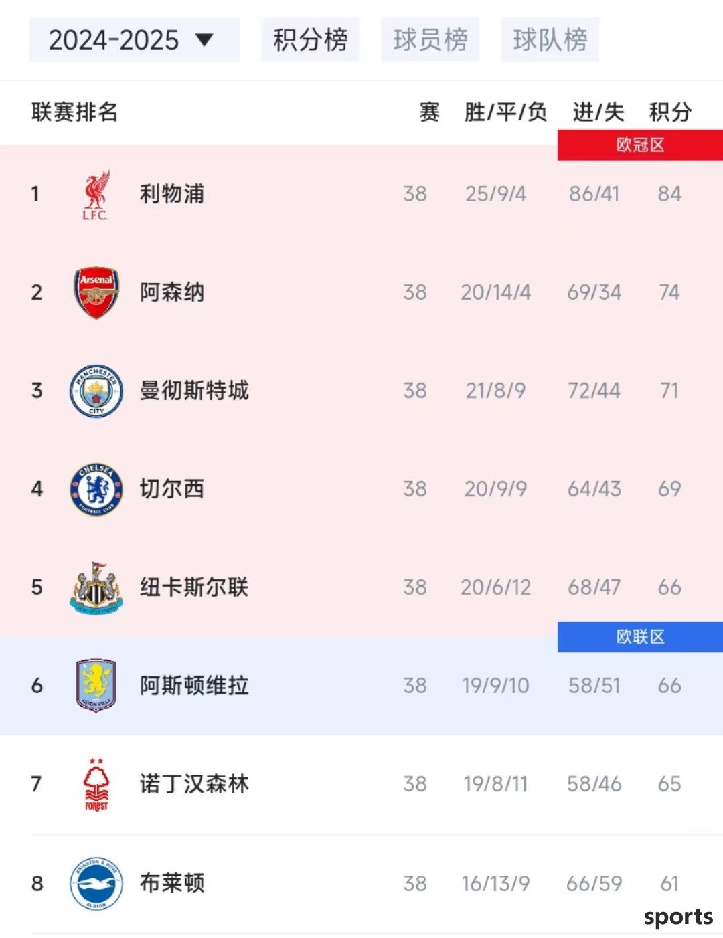Tap the Nottingham Forest logo
723x938 pixels.
(x=96, y=784)
